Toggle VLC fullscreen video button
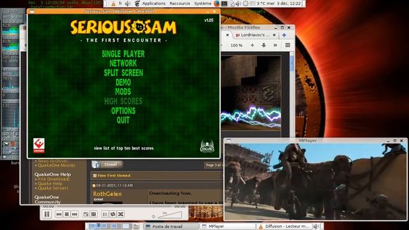Image resolution: width=409 pixels, height=230 pixels. click(x=86, y=214)
